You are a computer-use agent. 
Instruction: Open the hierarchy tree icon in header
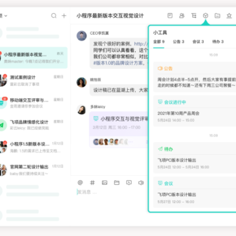[193, 16]
